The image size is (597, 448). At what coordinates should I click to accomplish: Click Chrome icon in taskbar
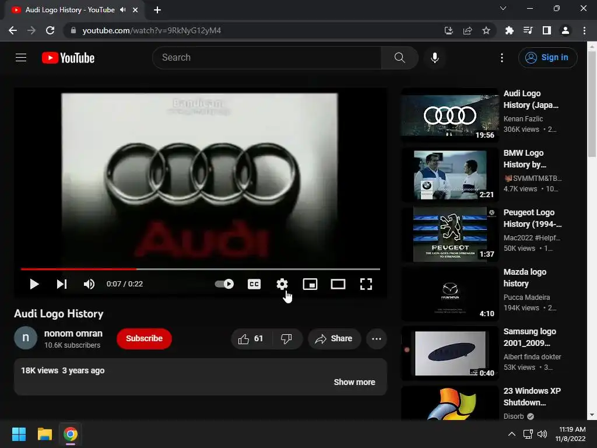(x=71, y=434)
